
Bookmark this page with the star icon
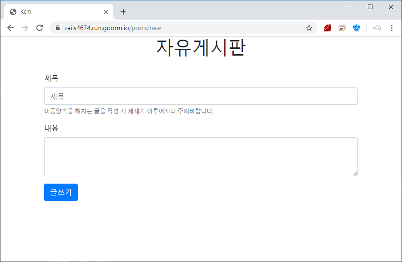pyautogui.click(x=309, y=28)
